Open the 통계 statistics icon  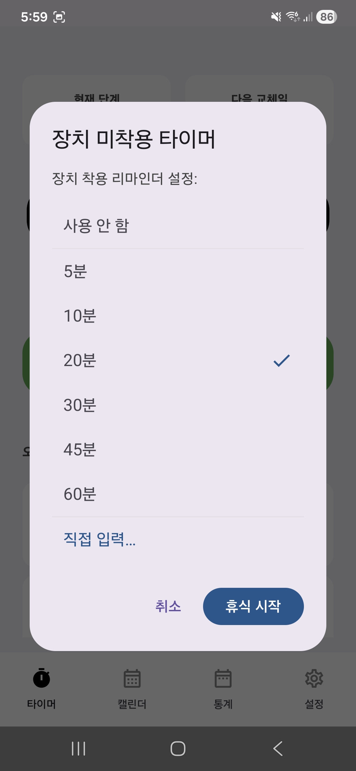coord(223,679)
